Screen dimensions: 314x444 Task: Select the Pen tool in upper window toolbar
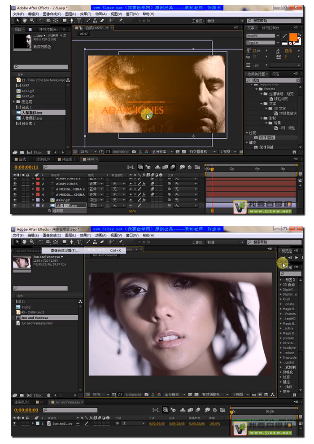(x=72, y=20)
